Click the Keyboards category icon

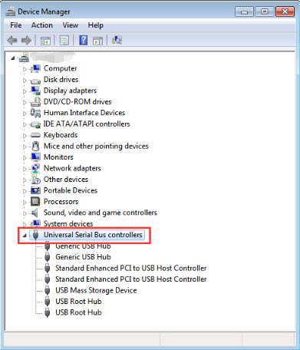click(x=35, y=135)
